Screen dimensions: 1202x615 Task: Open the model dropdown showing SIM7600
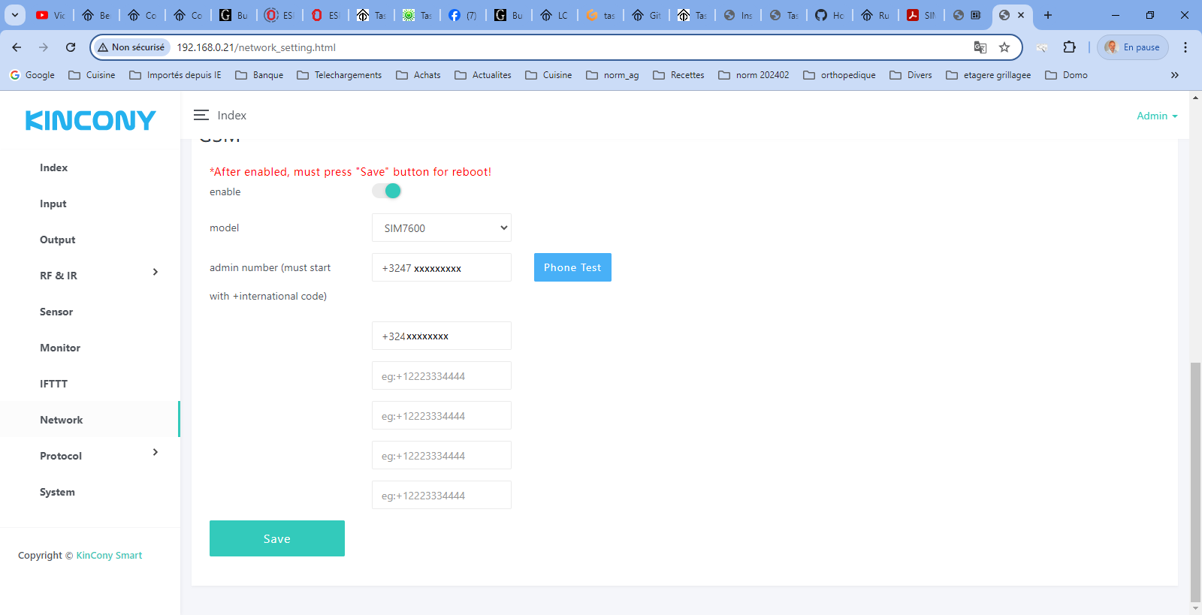(441, 228)
